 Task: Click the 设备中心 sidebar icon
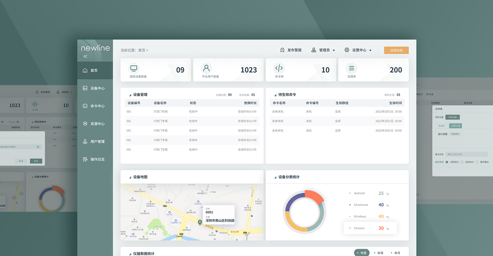coord(85,88)
